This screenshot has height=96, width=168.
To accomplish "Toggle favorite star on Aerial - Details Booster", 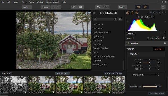I will coord(109,92).
